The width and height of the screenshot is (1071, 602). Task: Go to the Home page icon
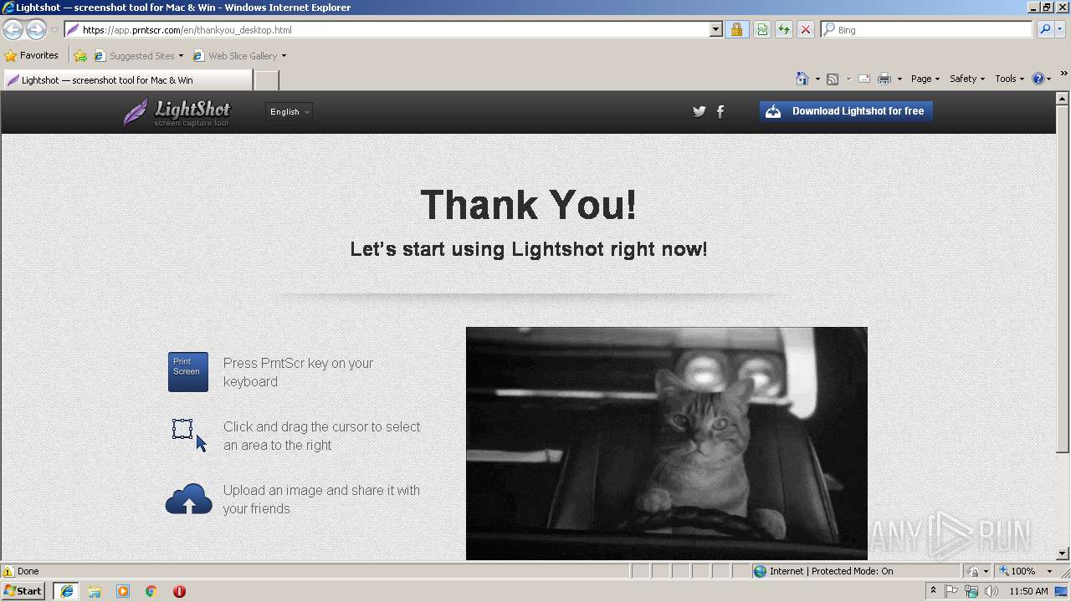802,79
